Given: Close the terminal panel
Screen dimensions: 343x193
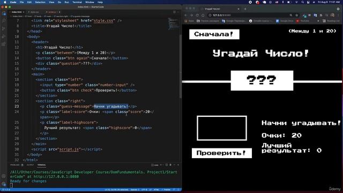Looking at the screenshot, I should pos(178,165).
